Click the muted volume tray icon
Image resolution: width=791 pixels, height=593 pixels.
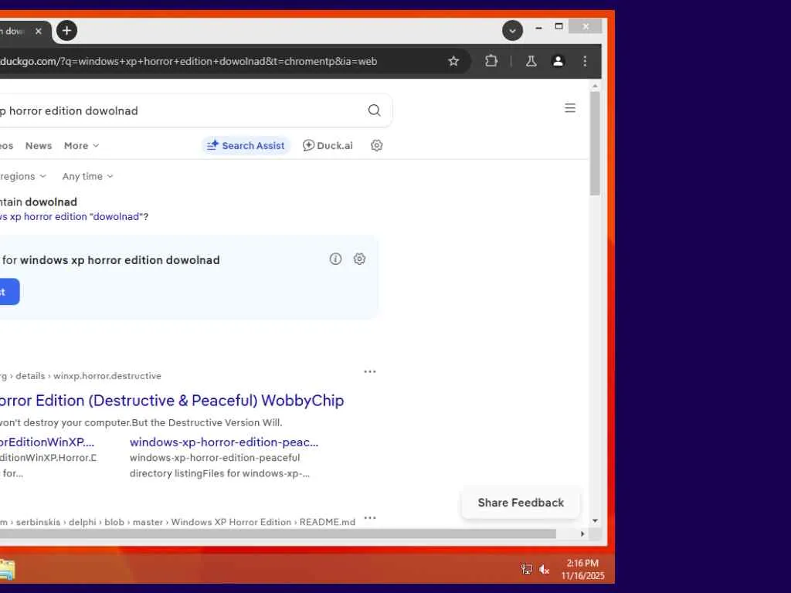(x=544, y=569)
